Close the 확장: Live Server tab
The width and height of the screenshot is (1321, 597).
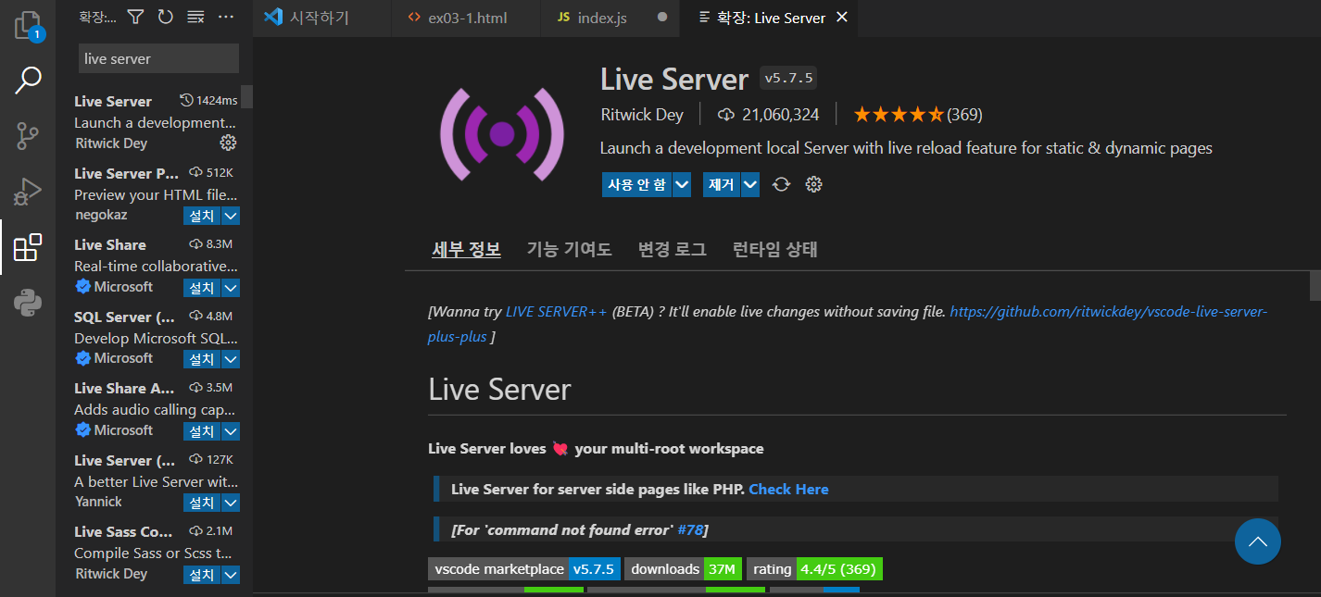[841, 18]
